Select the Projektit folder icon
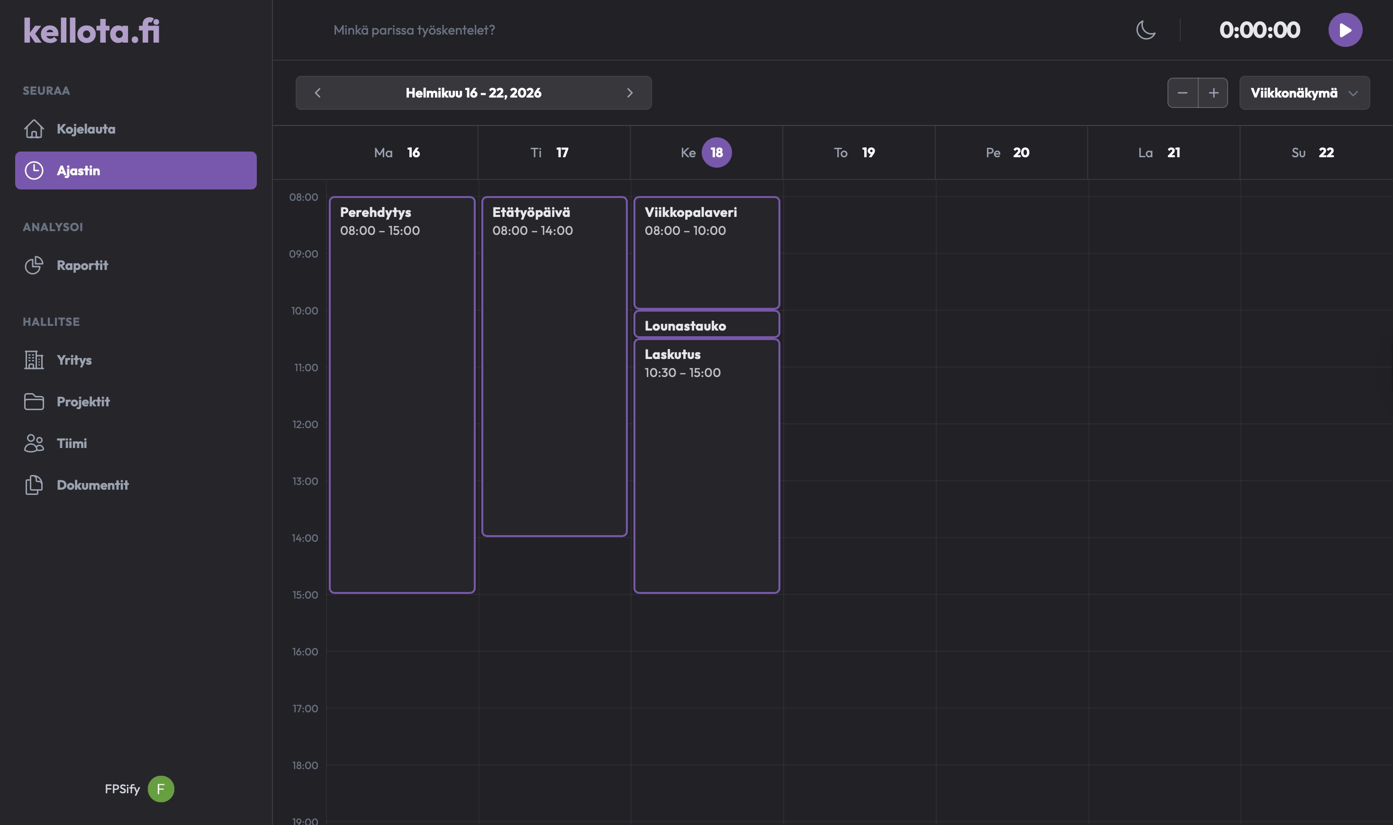1393x825 pixels. point(34,402)
